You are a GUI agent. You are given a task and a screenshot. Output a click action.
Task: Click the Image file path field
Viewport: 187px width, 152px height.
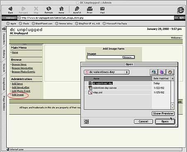pos(105,57)
